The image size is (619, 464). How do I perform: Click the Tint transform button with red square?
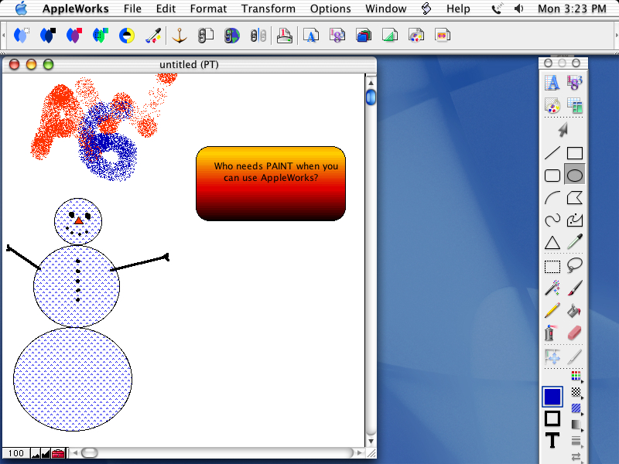(74, 36)
